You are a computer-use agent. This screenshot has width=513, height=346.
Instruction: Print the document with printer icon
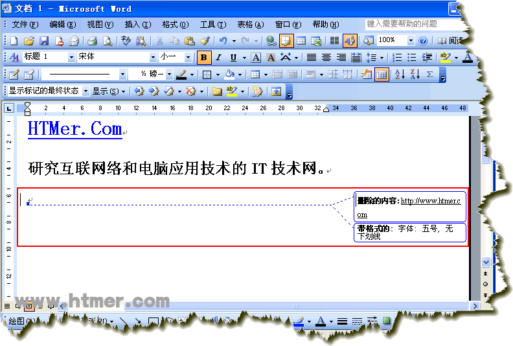pos(92,41)
